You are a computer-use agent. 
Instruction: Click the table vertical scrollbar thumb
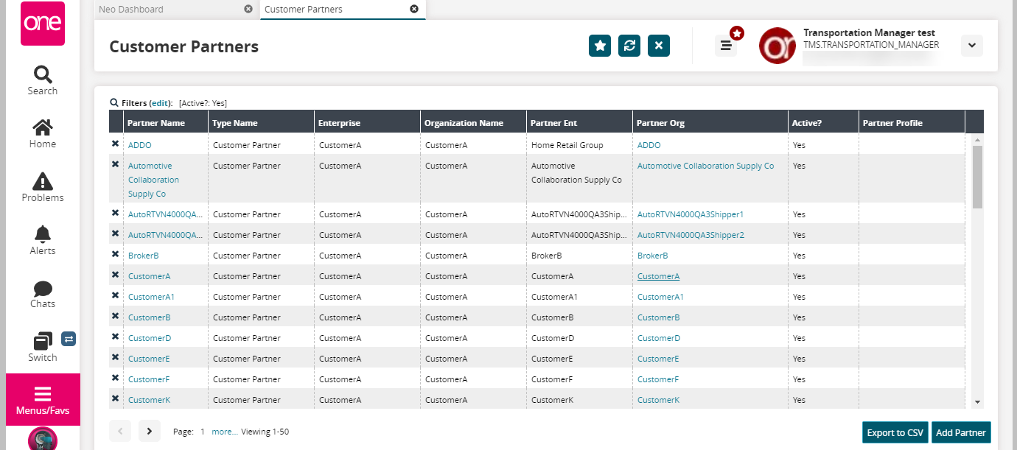(977, 177)
